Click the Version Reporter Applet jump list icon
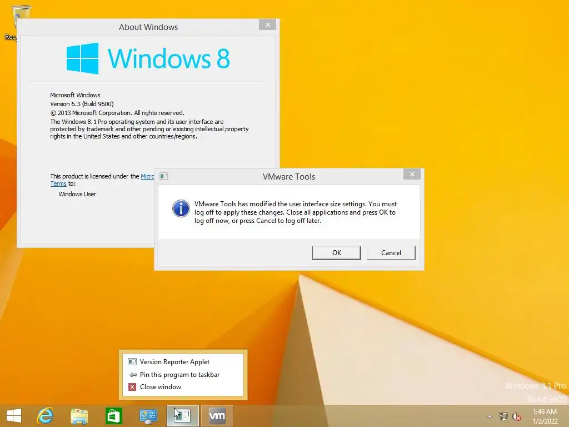The image size is (569, 427). [132, 361]
